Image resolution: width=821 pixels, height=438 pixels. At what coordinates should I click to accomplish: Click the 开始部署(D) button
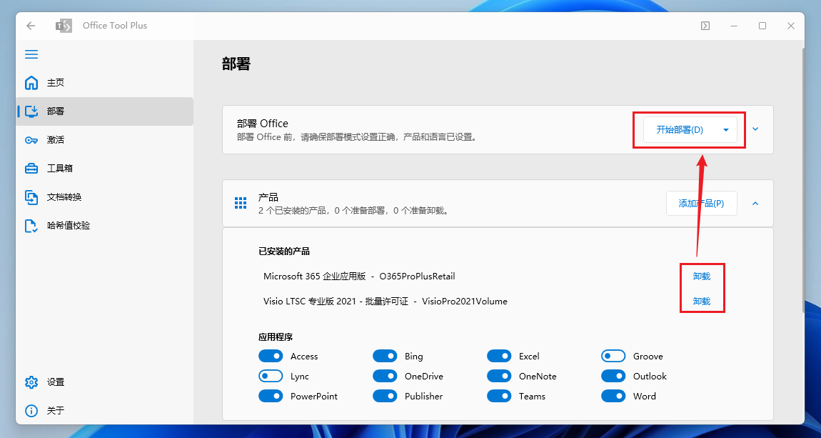[x=680, y=130]
